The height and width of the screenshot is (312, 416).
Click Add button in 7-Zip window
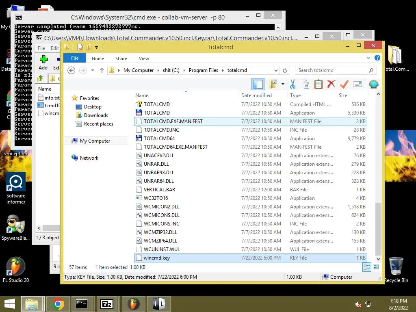tap(43, 63)
